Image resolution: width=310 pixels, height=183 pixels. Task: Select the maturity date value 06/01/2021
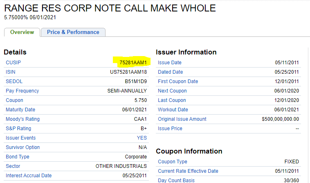click(x=135, y=110)
